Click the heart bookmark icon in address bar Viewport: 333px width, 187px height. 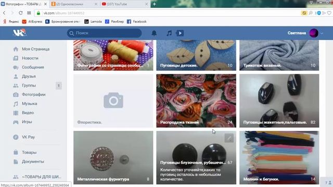(329, 13)
